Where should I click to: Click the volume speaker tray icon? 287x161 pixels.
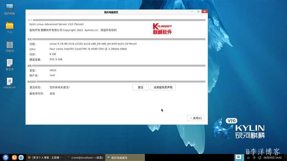(254, 158)
